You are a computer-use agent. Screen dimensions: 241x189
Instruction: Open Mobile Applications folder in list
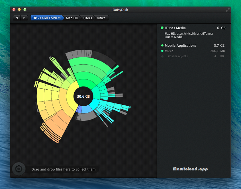(x=193, y=45)
